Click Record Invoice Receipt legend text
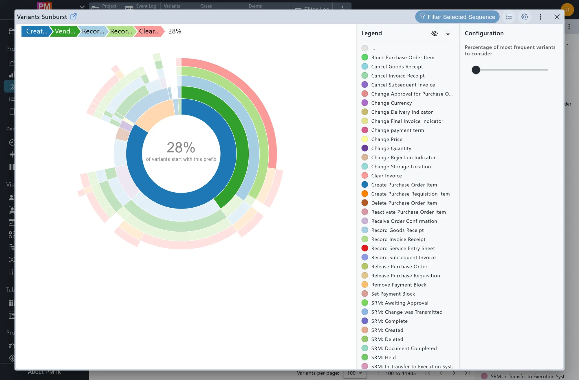579x380 pixels. pyautogui.click(x=398, y=239)
